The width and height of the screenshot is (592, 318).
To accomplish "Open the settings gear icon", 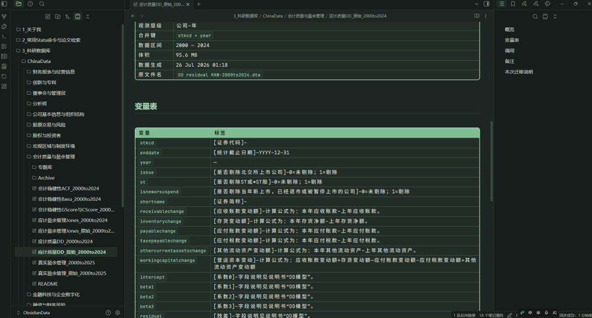I will click(118, 313).
